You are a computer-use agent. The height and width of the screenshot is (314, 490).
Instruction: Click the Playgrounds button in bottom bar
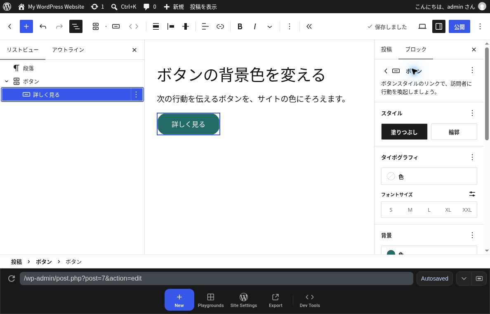click(x=211, y=300)
